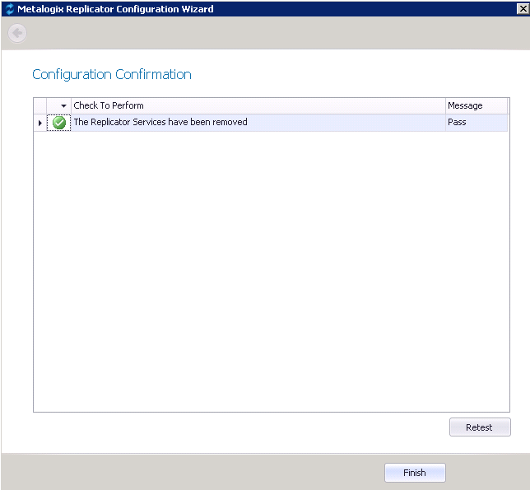This screenshot has width=530, height=490.
Task: Click the Message column header
Action: 477,105
